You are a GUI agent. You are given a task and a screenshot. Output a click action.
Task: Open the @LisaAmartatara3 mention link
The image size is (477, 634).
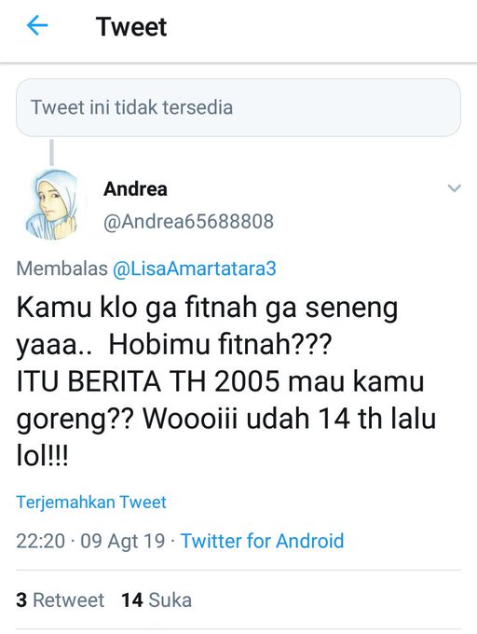click(x=195, y=269)
